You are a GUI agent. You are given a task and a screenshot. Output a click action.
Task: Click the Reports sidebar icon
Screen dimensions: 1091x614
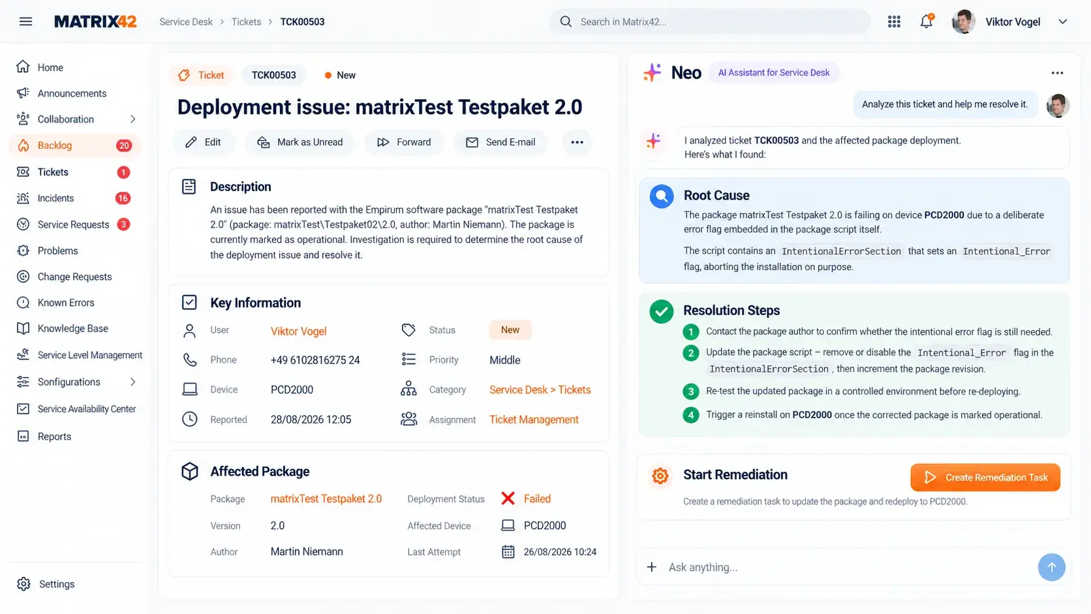[x=23, y=437]
